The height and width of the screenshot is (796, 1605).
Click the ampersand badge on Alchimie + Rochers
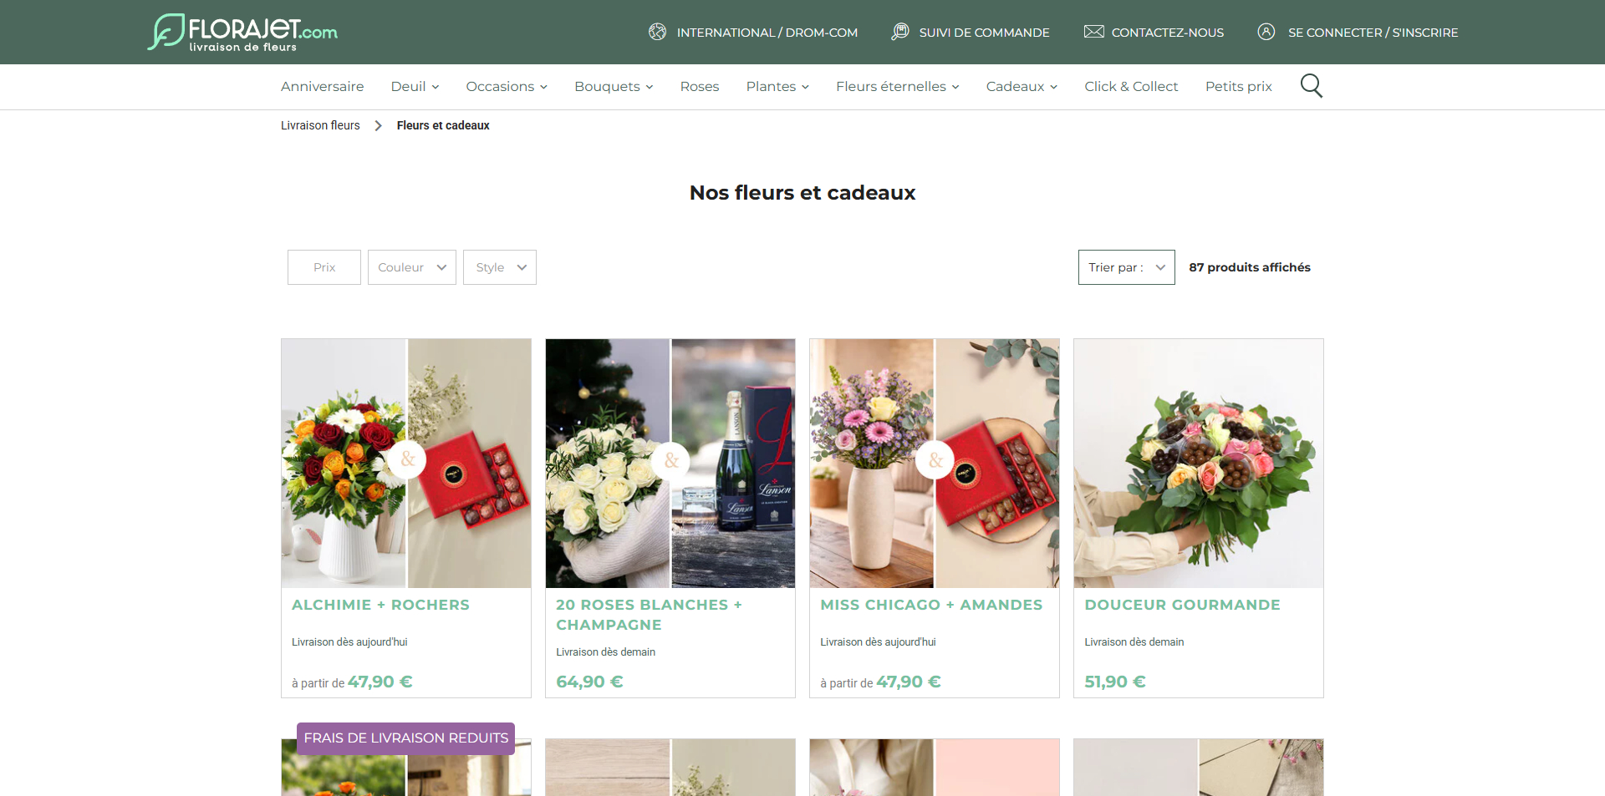tap(407, 459)
